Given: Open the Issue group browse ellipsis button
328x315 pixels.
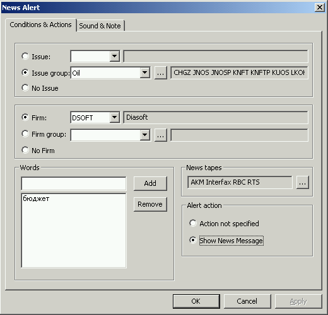Looking at the screenshot, I should (161, 73).
